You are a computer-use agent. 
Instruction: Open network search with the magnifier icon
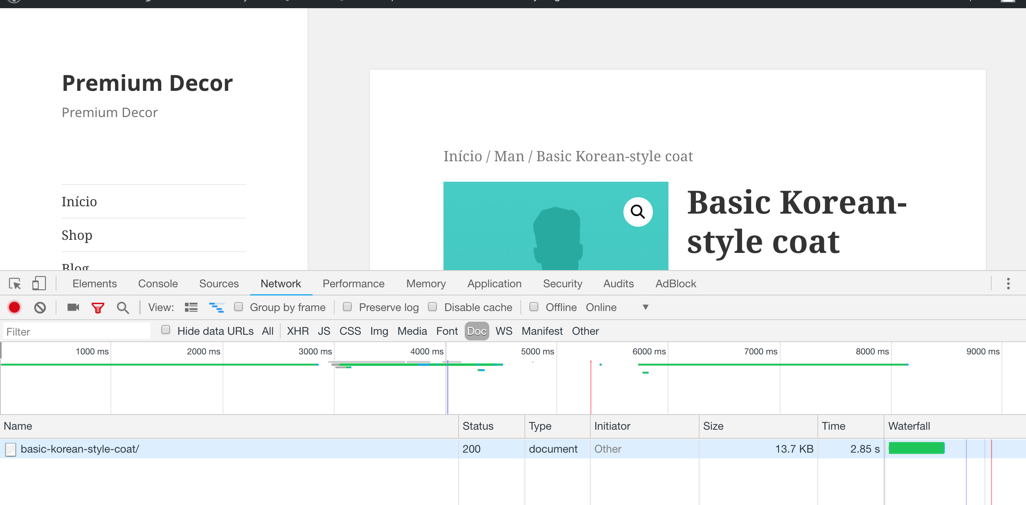(123, 308)
